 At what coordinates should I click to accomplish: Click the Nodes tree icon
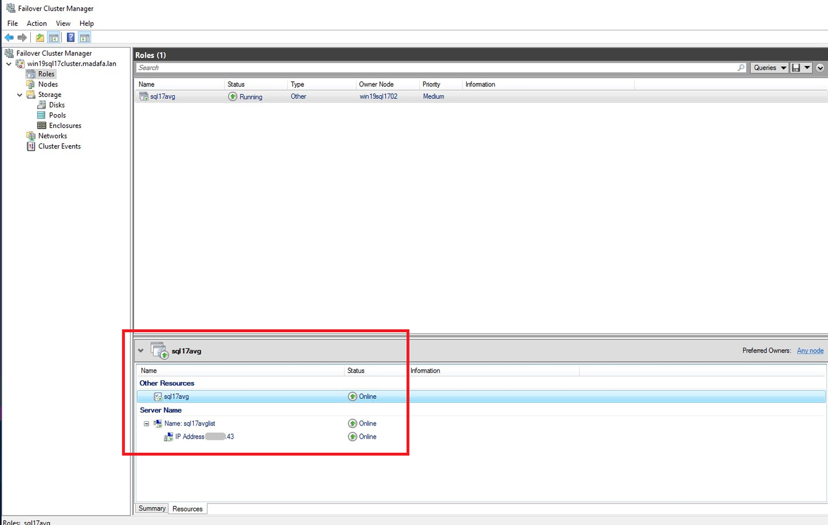click(30, 84)
